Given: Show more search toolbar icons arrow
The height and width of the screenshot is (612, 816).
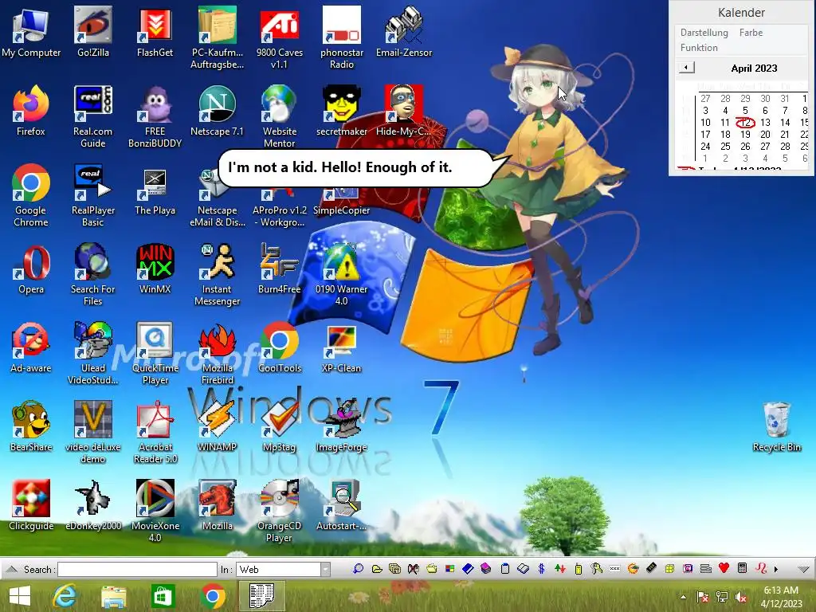Looking at the screenshot, I should [776, 569].
